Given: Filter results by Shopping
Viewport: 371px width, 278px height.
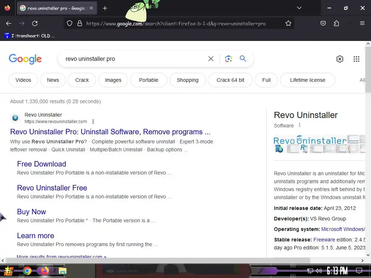Looking at the screenshot, I should click(187, 80).
